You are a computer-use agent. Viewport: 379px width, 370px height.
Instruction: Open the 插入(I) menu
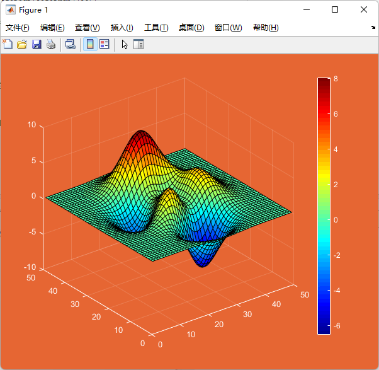[x=122, y=28]
